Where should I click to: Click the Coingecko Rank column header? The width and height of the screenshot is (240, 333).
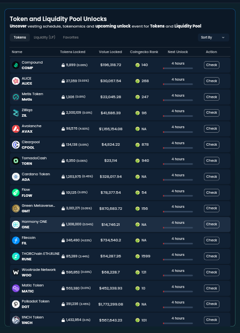pyautogui.click(x=144, y=52)
